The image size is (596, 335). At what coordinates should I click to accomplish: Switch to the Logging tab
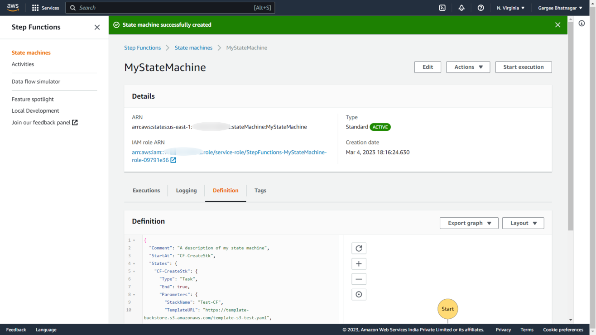tap(186, 191)
